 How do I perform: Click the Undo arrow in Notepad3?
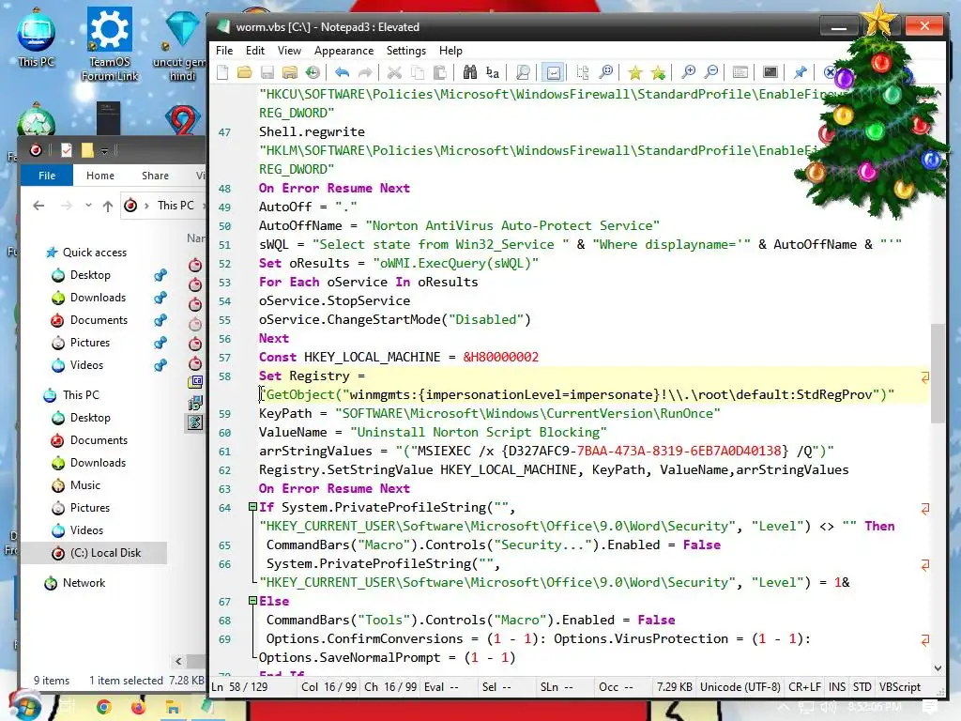(342, 73)
